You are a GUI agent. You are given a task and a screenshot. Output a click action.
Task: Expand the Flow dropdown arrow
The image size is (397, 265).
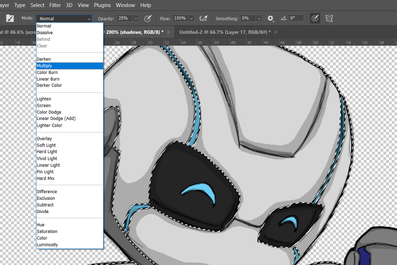point(192,18)
